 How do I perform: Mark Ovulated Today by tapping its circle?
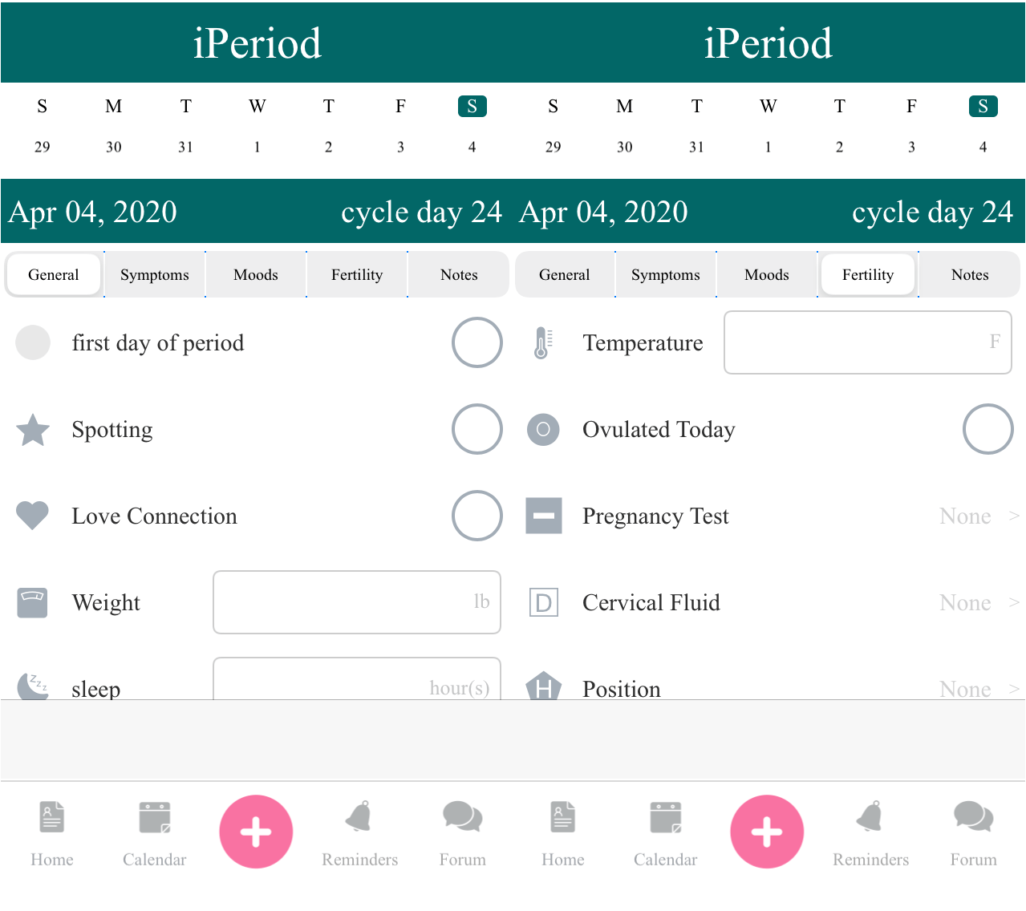pos(988,429)
